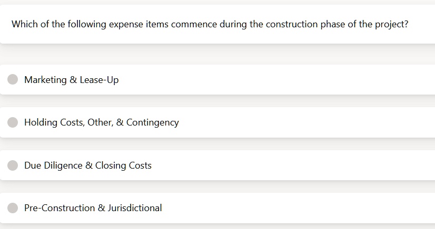Click the word "Marketing" in first option

pyautogui.click(x=45, y=80)
